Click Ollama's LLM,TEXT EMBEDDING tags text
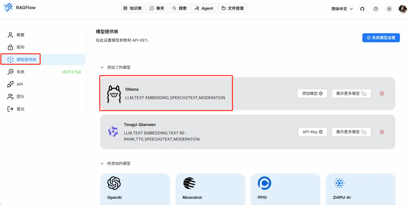Image resolution: width=408 pixels, height=205 pixels. [x=175, y=98]
